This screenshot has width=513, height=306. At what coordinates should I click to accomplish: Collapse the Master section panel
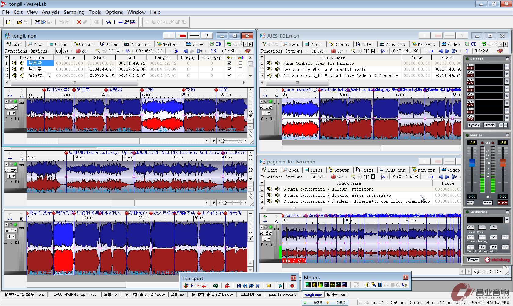click(x=507, y=135)
